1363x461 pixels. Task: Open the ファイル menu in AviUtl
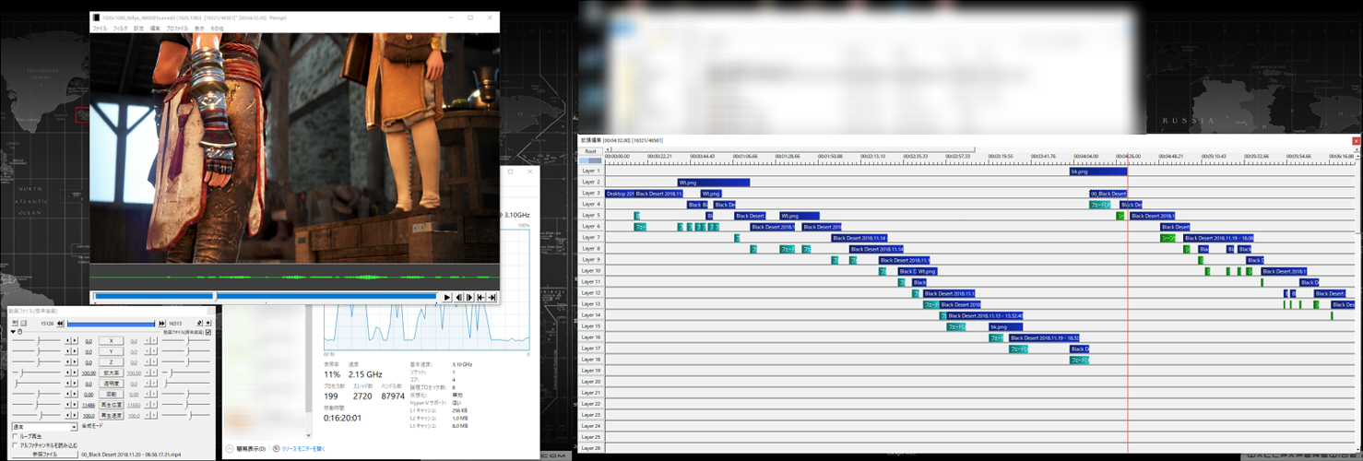100,29
